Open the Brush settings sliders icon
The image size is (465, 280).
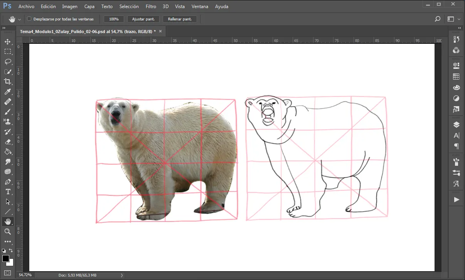coord(457,172)
